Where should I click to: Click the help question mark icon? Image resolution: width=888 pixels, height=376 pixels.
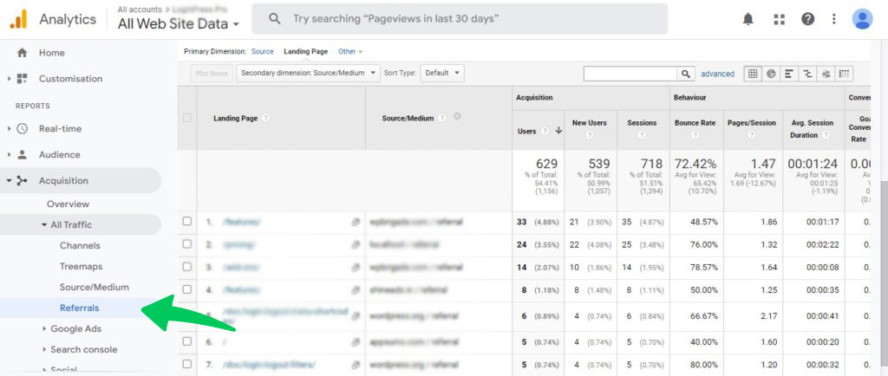point(807,19)
